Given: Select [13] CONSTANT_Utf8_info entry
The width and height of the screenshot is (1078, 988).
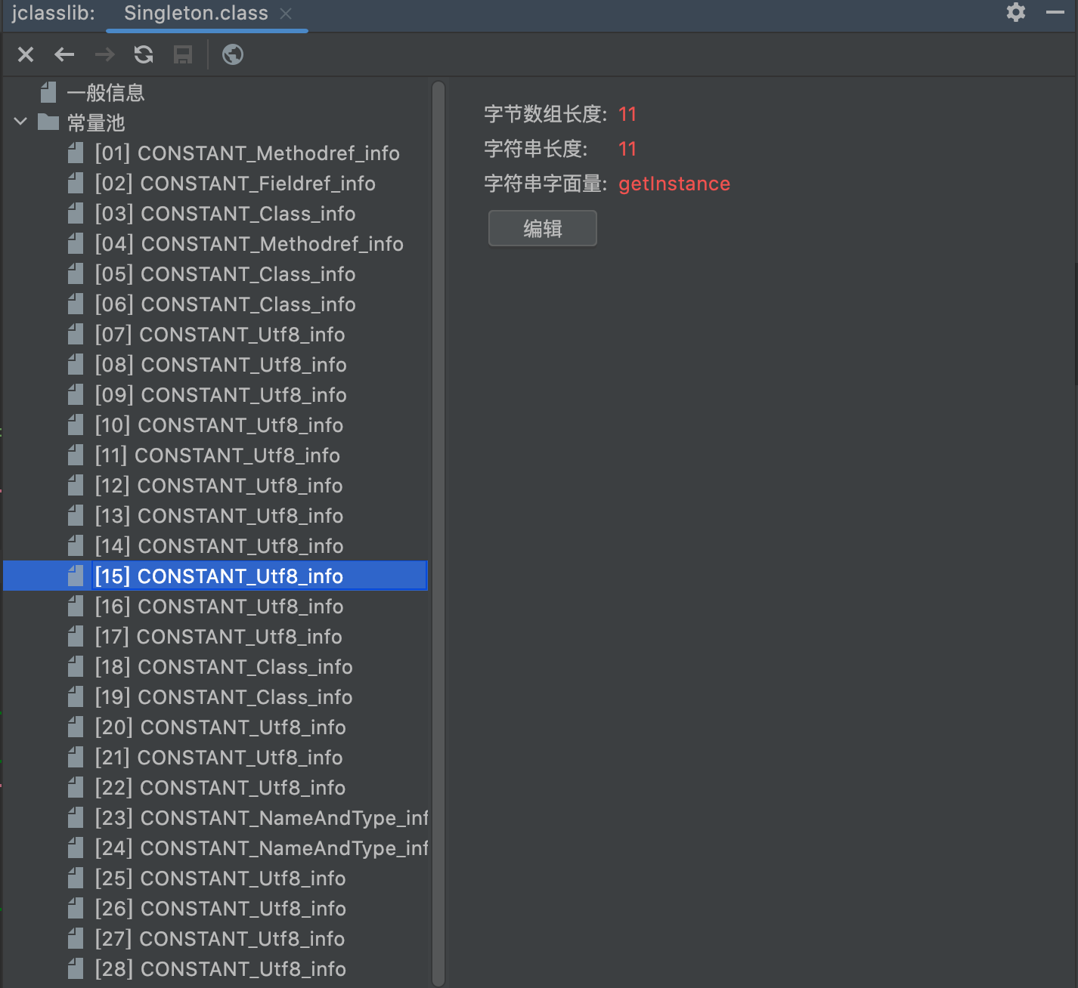Looking at the screenshot, I should pos(219,516).
